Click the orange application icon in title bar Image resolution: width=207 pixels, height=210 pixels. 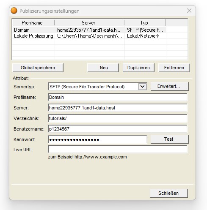point(14,11)
